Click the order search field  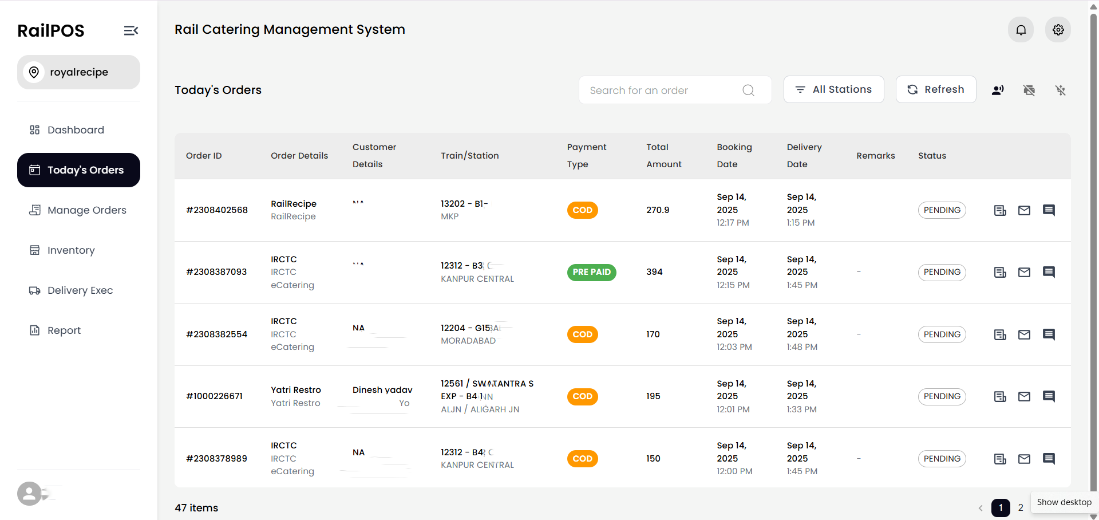[658, 90]
